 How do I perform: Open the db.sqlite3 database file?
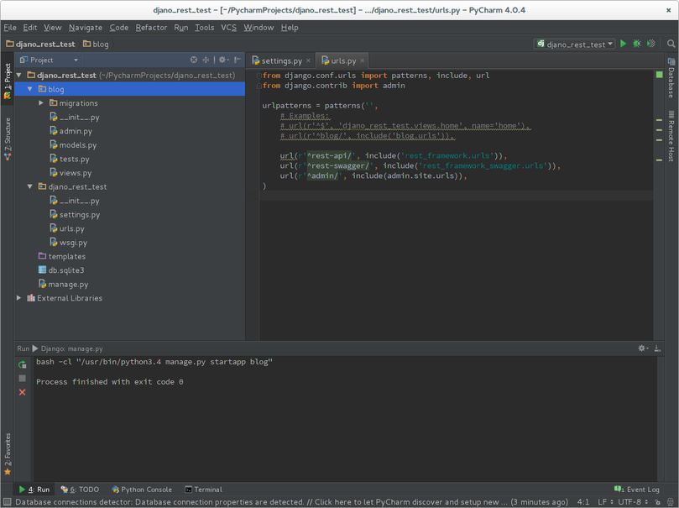61,270
